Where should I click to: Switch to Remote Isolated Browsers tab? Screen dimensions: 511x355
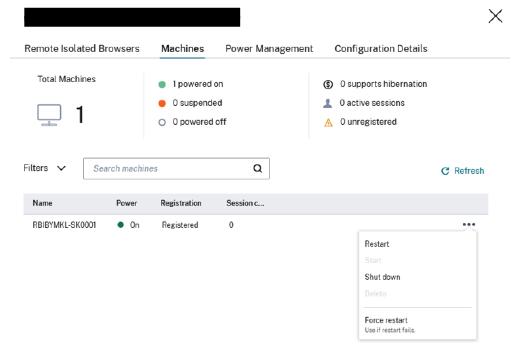click(x=82, y=49)
